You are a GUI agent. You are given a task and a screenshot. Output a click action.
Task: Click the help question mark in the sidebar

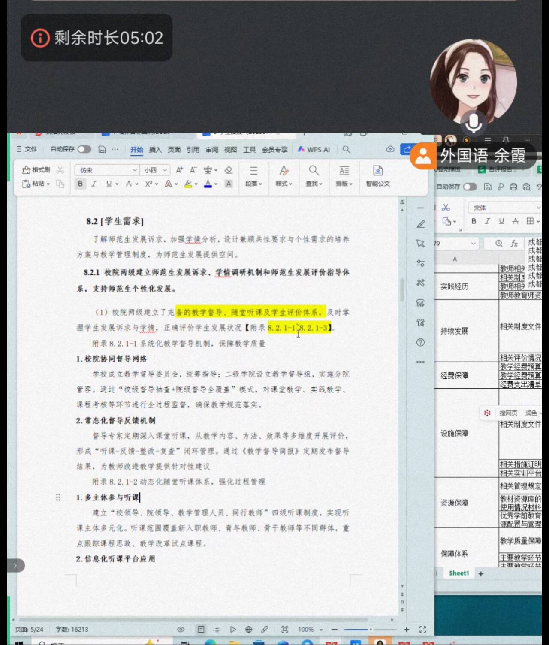pyautogui.click(x=420, y=342)
